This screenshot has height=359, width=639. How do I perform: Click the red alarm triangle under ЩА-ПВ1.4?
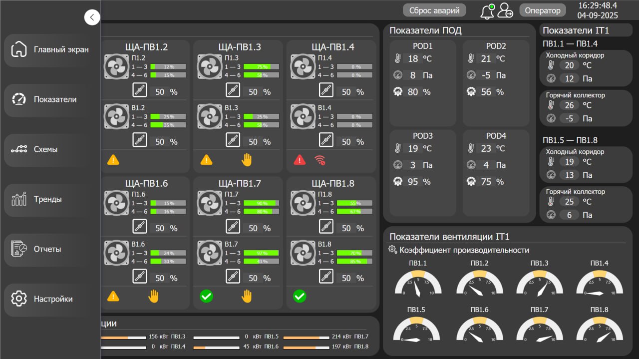click(300, 160)
